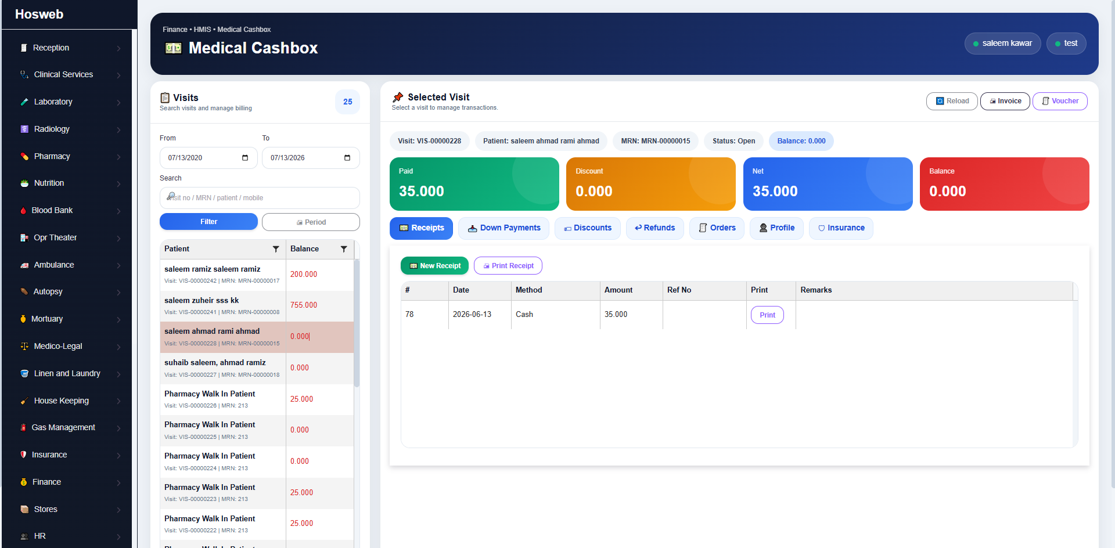1115x548 pixels.
Task: Click the Nutrition sidebar icon
Action: coord(24,183)
